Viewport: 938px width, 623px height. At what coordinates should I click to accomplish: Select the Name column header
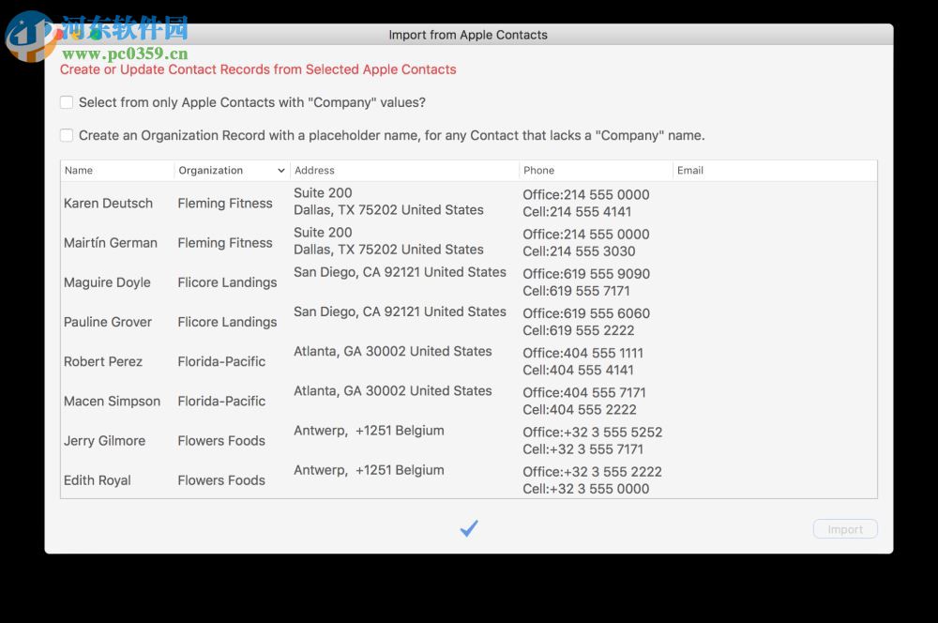[77, 170]
